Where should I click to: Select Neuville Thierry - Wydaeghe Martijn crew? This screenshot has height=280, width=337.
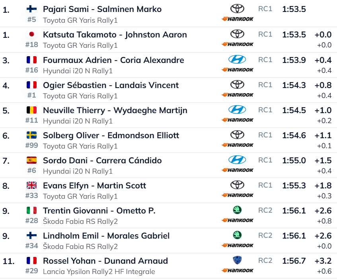(x=115, y=110)
